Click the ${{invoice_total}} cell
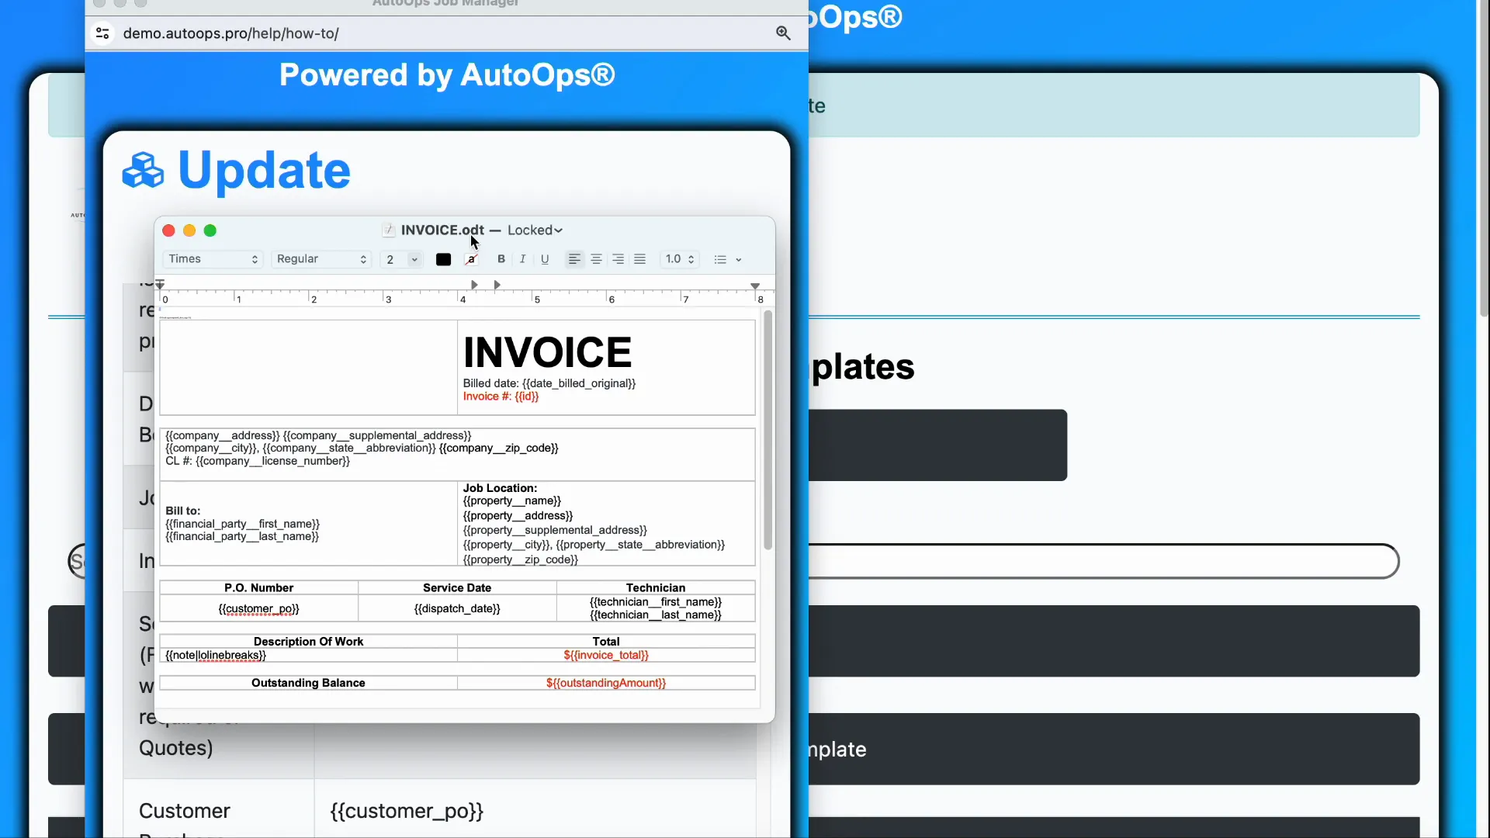Screen dimensions: 1490x838 coord(606,656)
